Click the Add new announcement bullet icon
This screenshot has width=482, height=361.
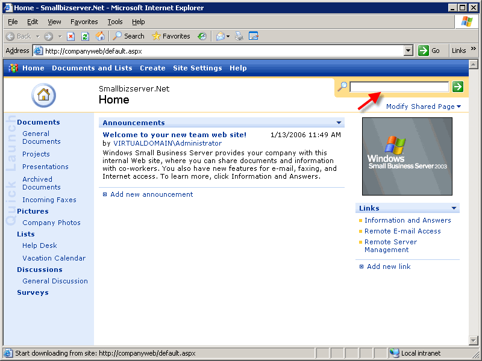coord(105,194)
